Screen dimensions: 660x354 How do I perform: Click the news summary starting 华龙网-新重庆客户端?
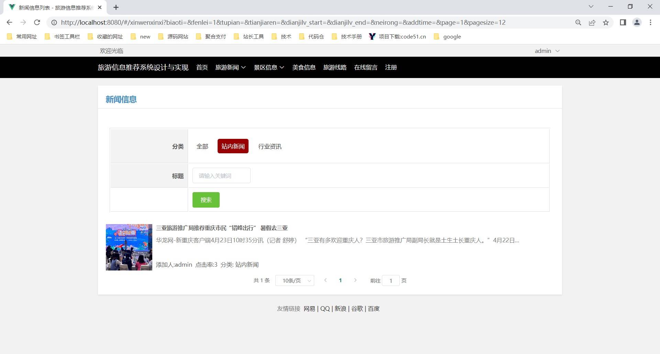click(x=338, y=240)
